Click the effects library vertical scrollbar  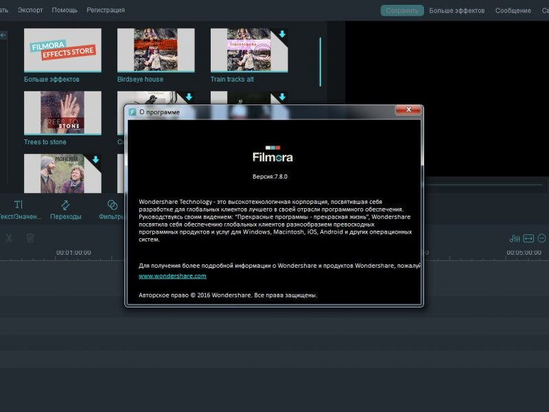point(320,62)
